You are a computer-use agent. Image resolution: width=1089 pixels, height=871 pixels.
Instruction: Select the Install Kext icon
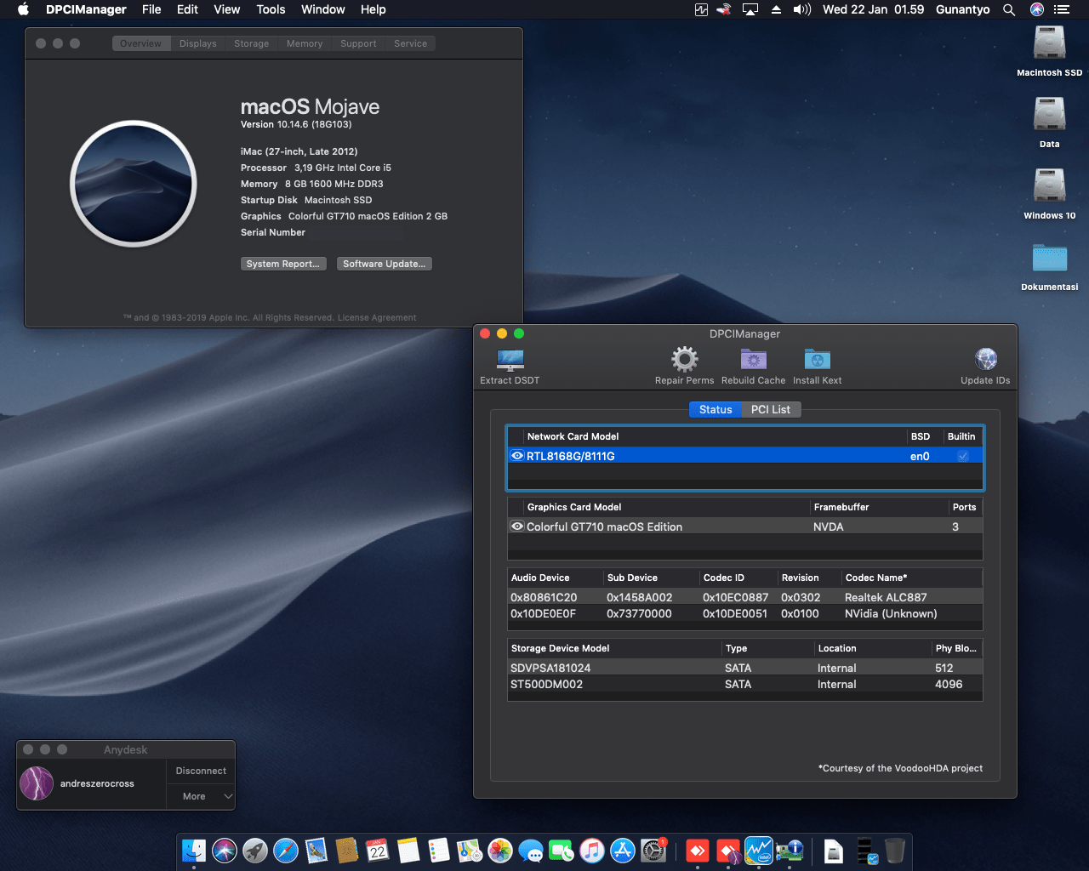(816, 360)
